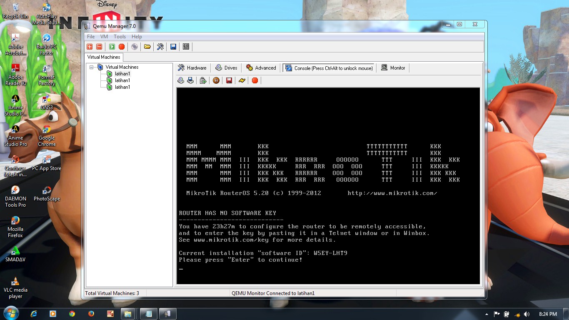Open the Windows Start menu
Image resolution: width=569 pixels, height=320 pixels.
[x=11, y=313]
